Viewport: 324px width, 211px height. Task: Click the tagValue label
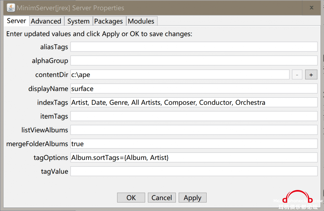54,172
